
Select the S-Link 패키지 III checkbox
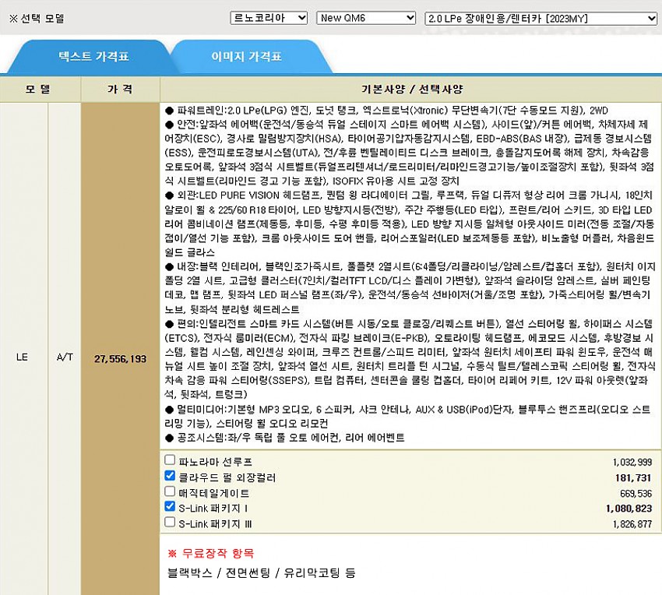point(170,523)
